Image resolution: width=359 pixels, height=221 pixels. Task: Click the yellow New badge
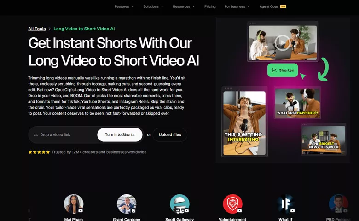(283, 6)
